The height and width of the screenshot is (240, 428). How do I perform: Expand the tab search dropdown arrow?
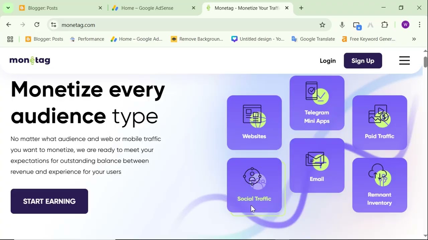point(8,8)
